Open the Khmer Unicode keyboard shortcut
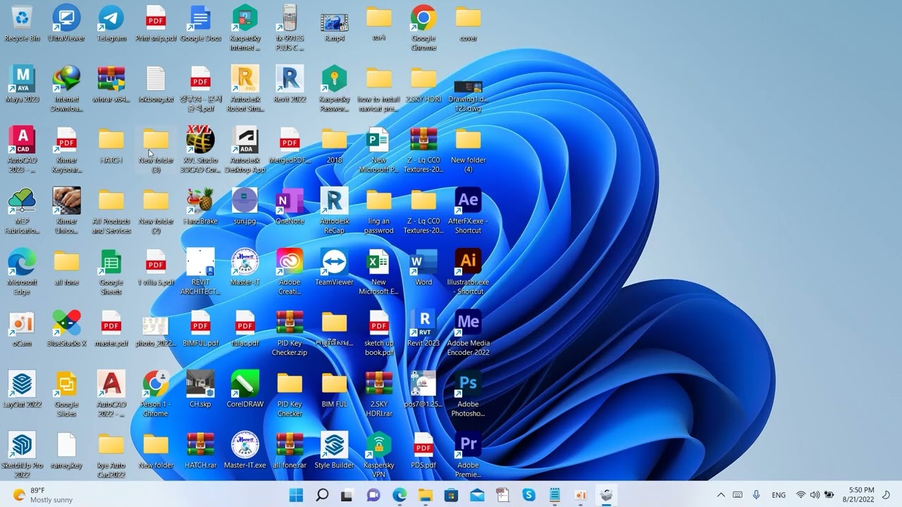This screenshot has width=902, height=507. (66, 211)
